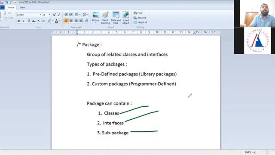The width and height of the screenshot is (275, 155).
Task: Click the '3. Sub-package' list item
Action: click(113, 133)
